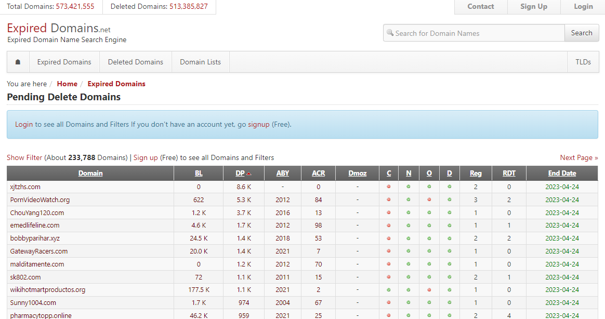Click the magnifier icon in search box

tap(390, 33)
